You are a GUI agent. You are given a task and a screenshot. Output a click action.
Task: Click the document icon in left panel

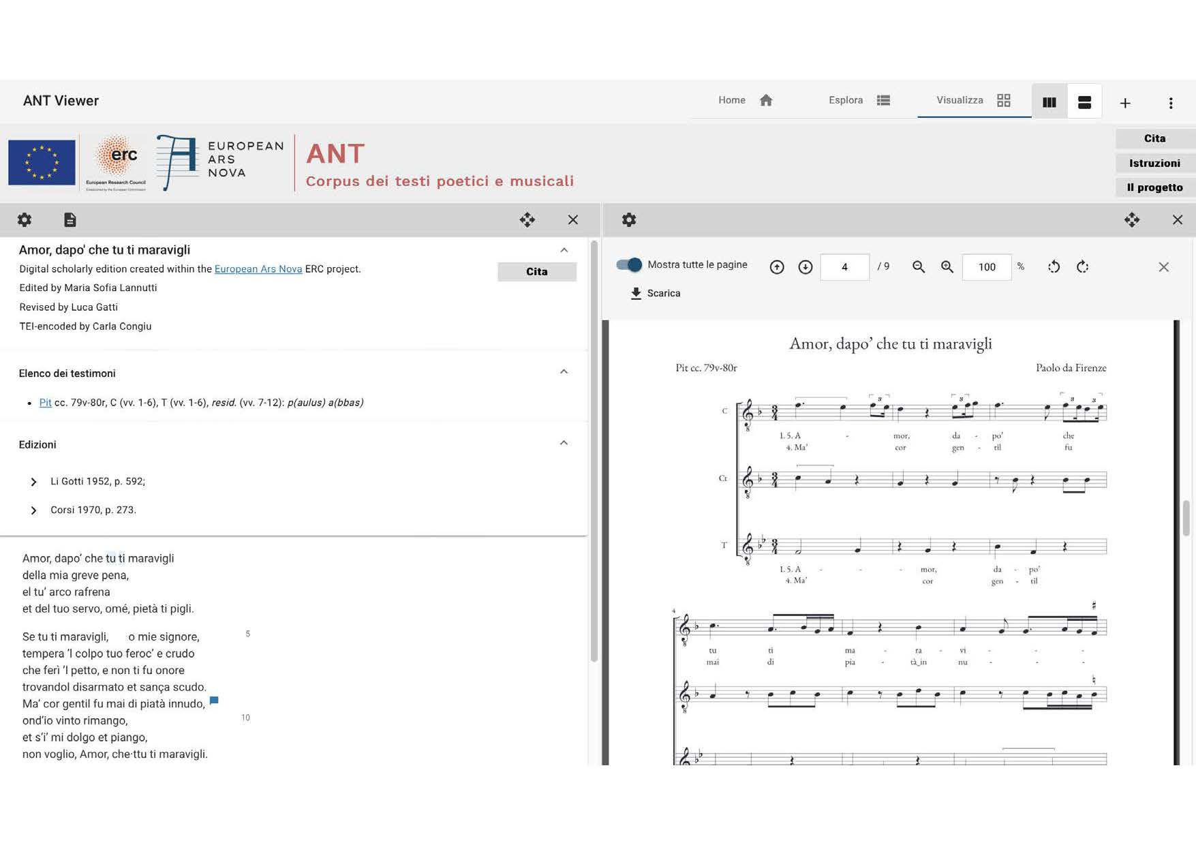70,219
